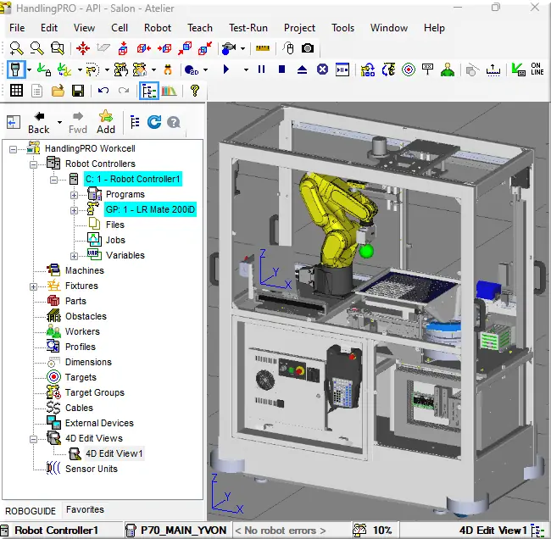Click the abort X circle icon
551x539 pixels.
click(x=322, y=69)
